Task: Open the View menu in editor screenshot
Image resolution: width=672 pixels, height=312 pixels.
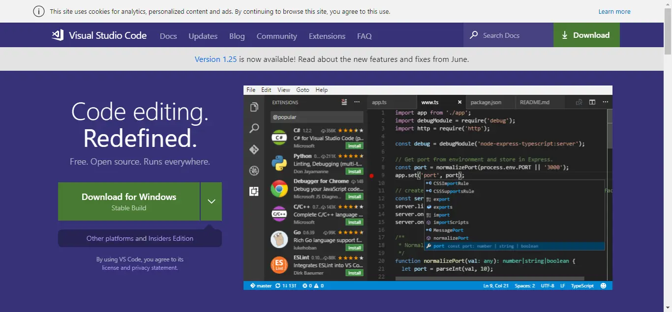Action: pyautogui.click(x=284, y=90)
